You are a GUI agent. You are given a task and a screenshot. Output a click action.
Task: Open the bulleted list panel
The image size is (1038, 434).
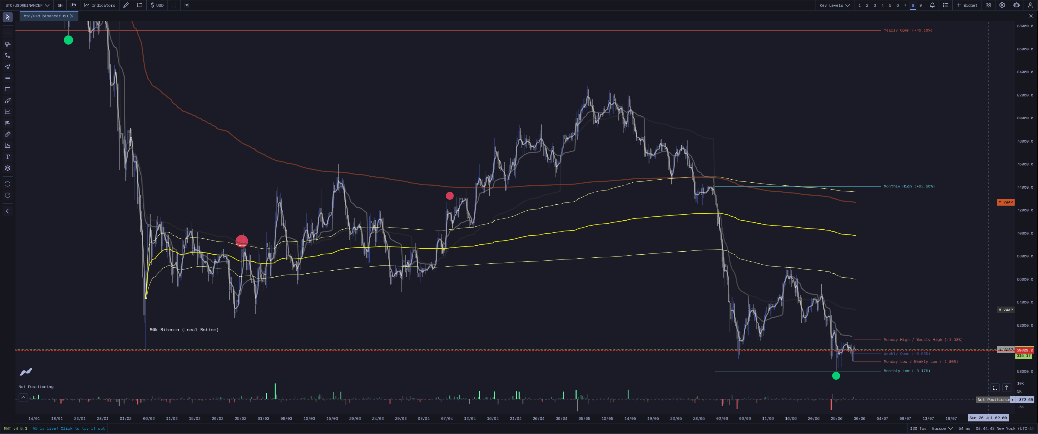945,5
